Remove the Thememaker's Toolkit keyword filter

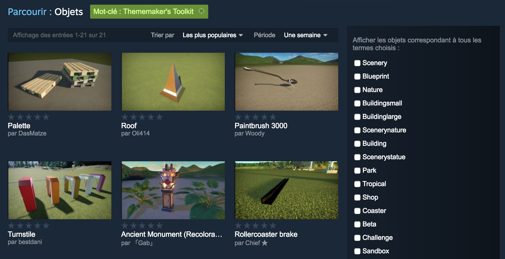tap(201, 11)
